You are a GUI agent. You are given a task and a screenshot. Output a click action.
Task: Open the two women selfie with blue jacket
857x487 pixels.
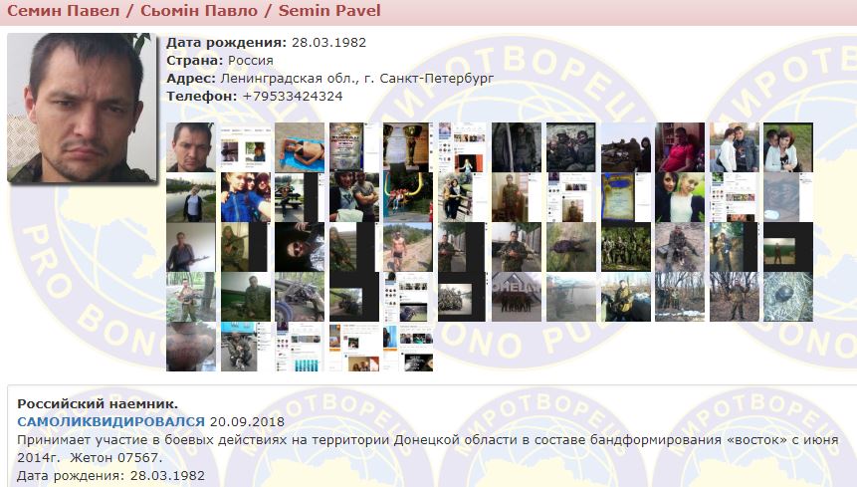pos(246,197)
